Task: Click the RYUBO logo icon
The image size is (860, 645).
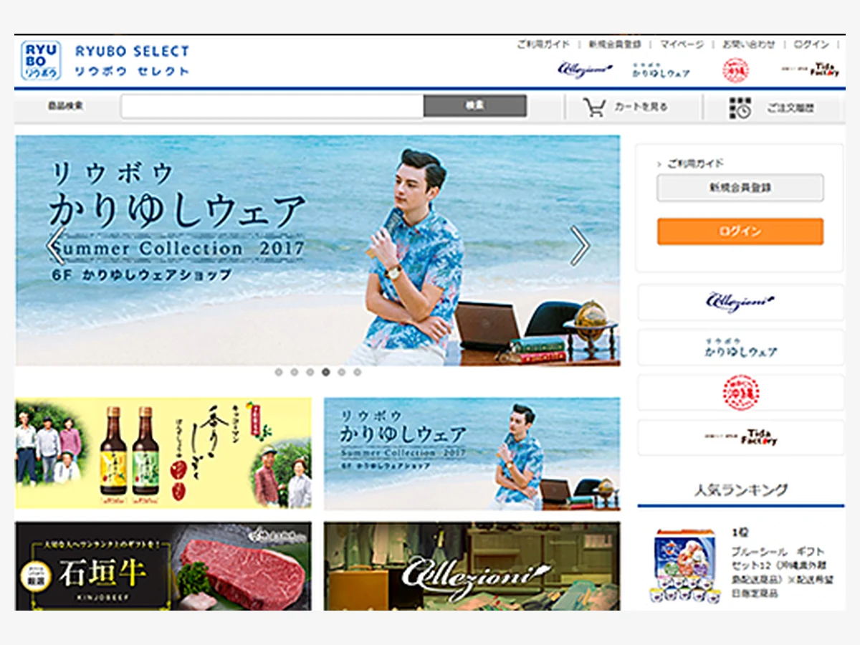Action: click(41, 59)
